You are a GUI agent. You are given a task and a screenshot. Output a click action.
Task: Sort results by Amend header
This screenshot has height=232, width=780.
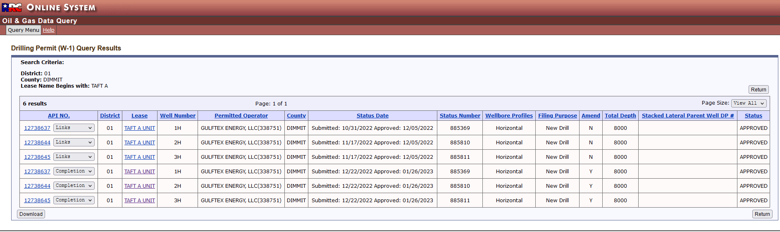pyautogui.click(x=591, y=116)
